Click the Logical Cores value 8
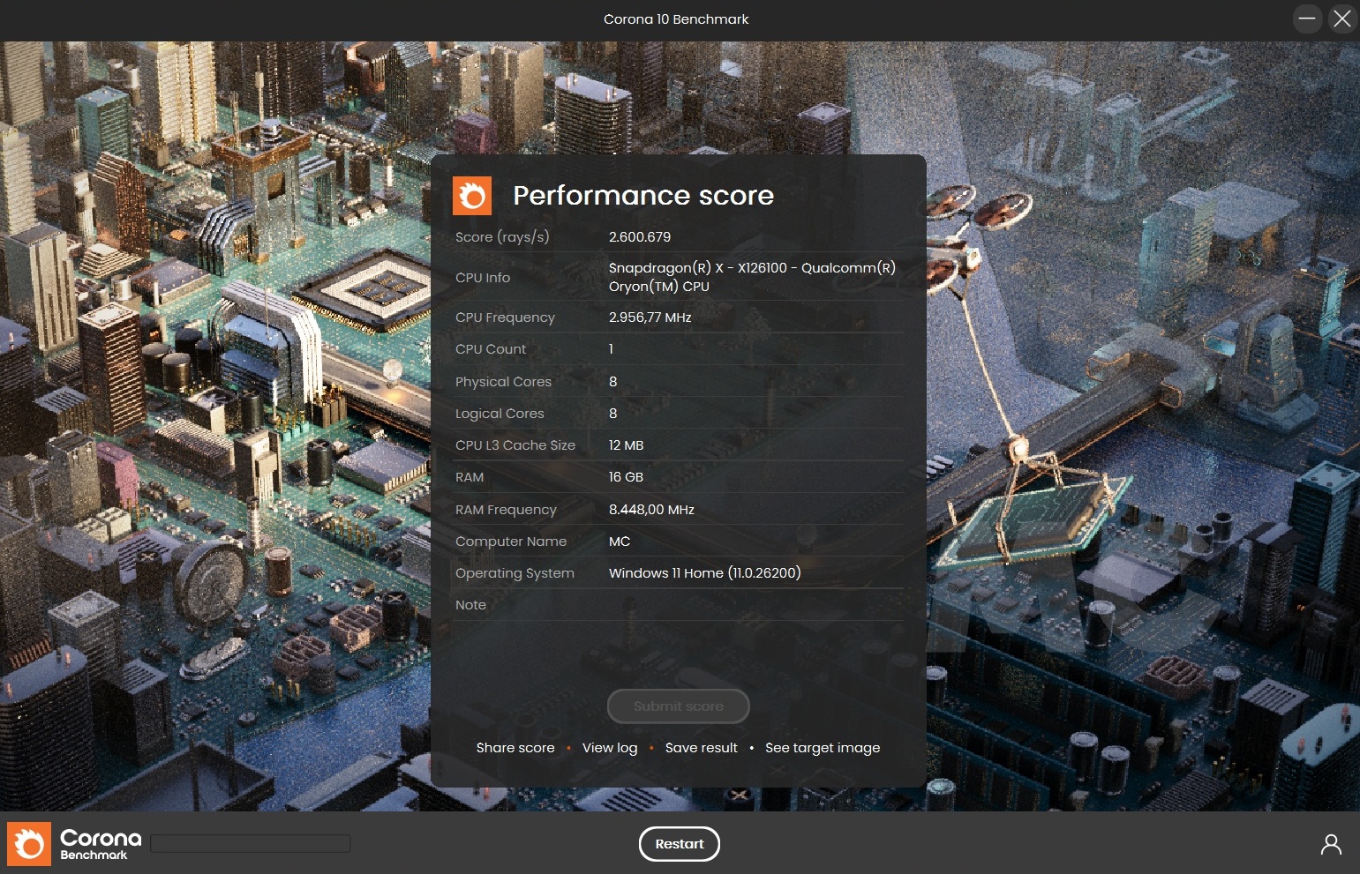Viewport: 1360px width, 874px height. click(612, 414)
